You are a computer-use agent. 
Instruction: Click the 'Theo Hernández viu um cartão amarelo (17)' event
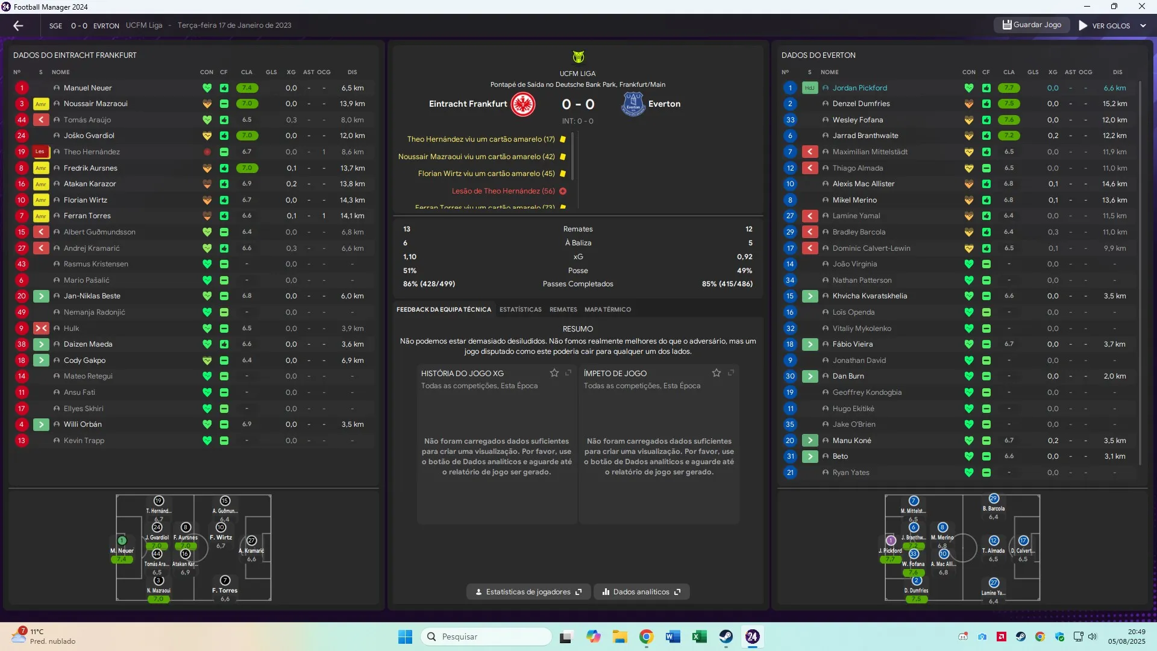click(481, 139)
